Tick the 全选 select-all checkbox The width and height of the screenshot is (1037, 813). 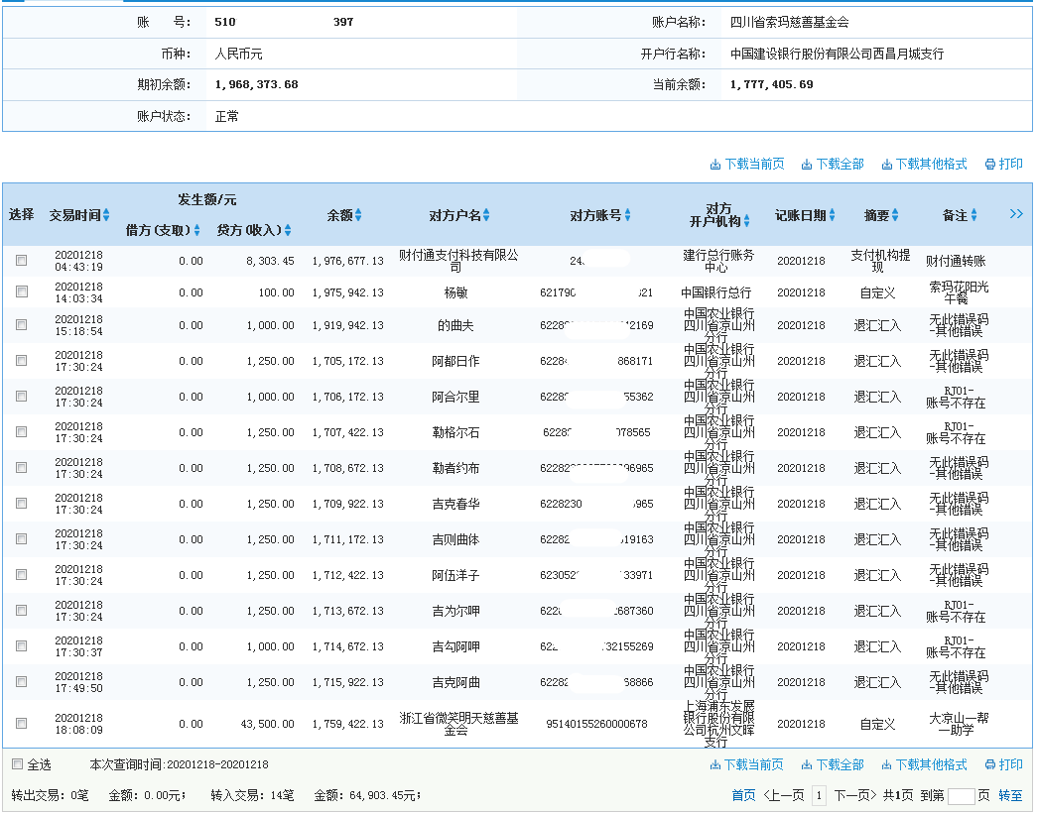(x=16, y=762)
